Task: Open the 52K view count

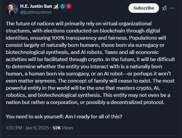Action: coord(57,128)
